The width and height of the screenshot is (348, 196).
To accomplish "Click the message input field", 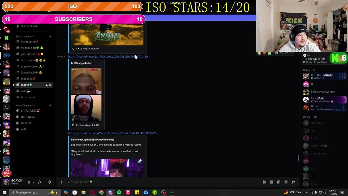I will pos(163,182).
